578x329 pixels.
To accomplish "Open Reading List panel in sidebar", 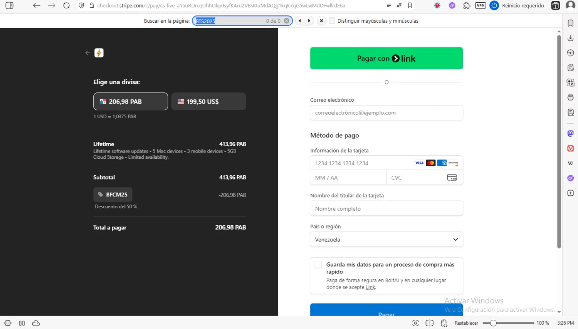I will pos(571,112).
